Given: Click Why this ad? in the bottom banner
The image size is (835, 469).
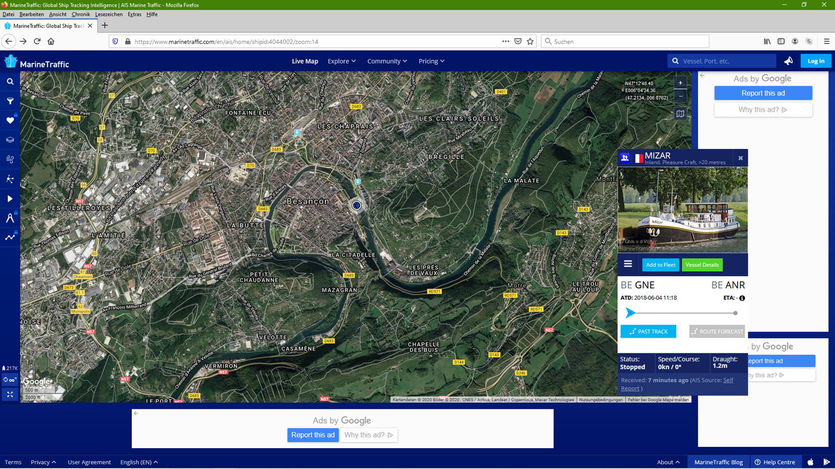Looking at the screenshot, I should (369, 435).
